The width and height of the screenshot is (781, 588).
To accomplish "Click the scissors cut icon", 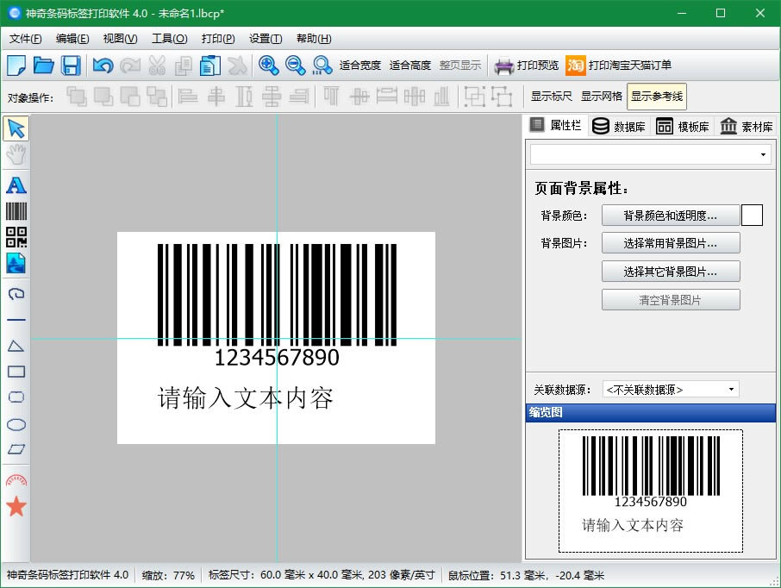I will [157, 66].
